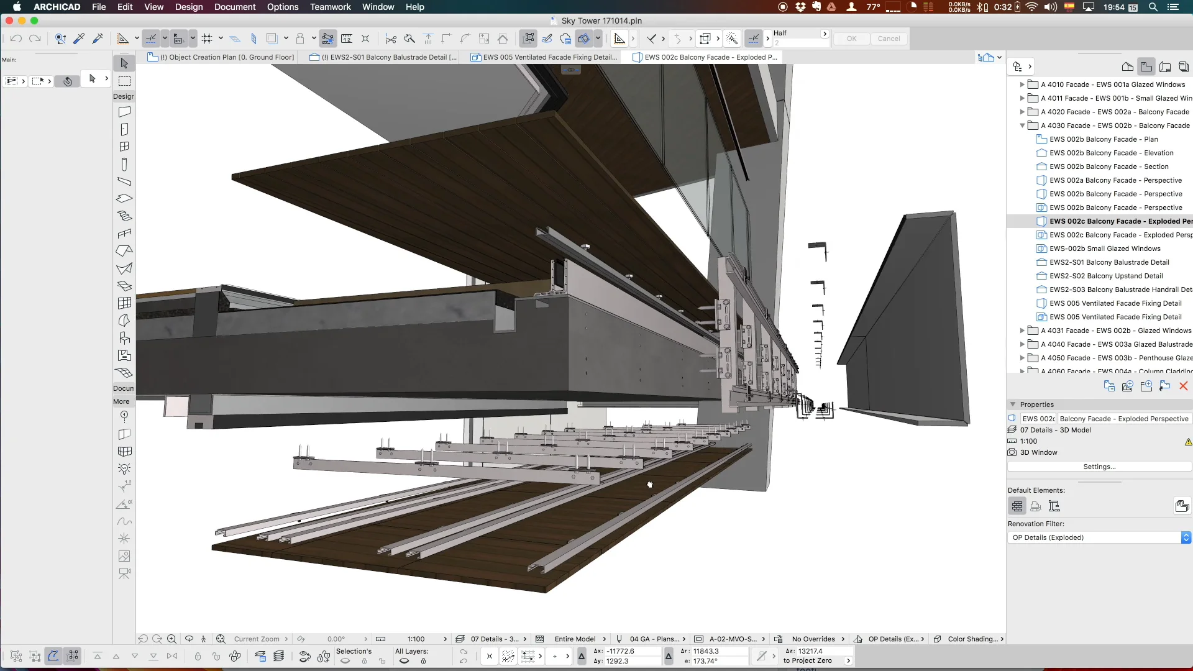The height and width of the screenshot is (671, 1193).
Task: Open the Design menu
Action: click(x=188, y=7)
